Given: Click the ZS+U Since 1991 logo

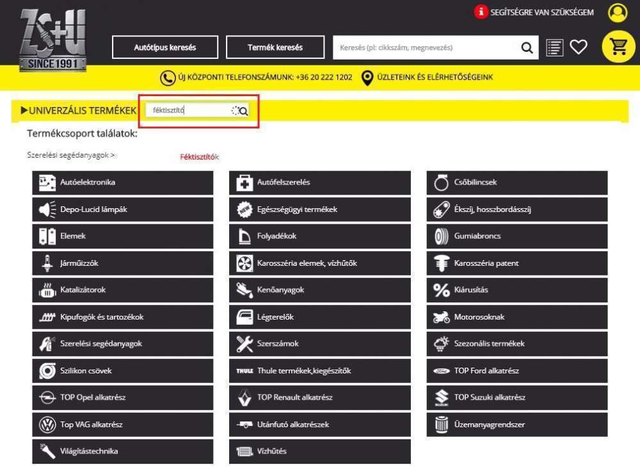Looking at the screenshot, I should 52,40.
